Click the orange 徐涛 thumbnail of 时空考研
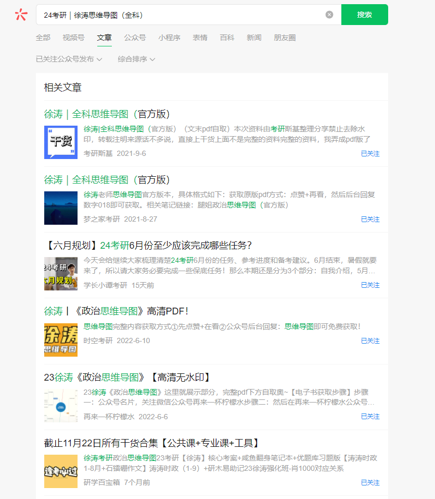This screenshot has width=435, height=499. point(61,340)
